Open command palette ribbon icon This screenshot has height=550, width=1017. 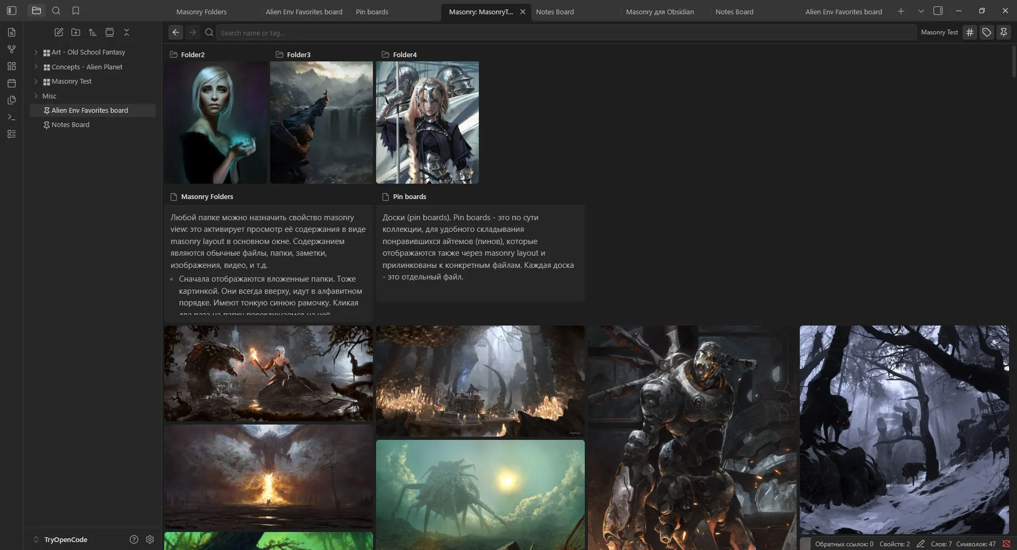tap(12, 117)
